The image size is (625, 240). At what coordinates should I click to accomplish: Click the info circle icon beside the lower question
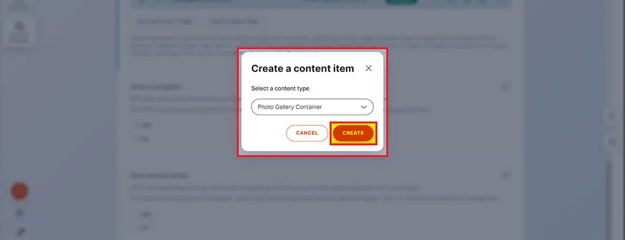[x=505, y=175]
